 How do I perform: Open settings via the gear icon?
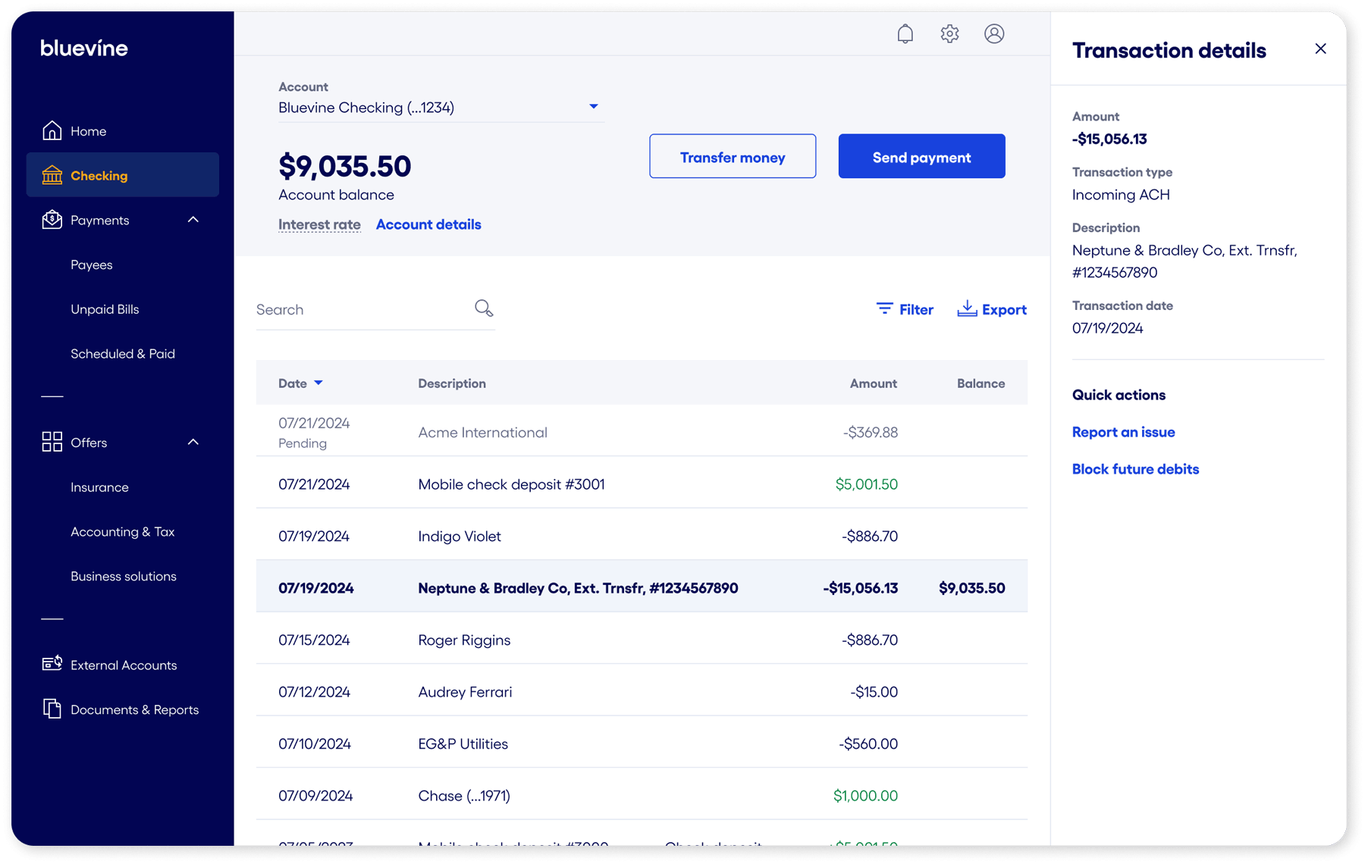coord(949,34)
